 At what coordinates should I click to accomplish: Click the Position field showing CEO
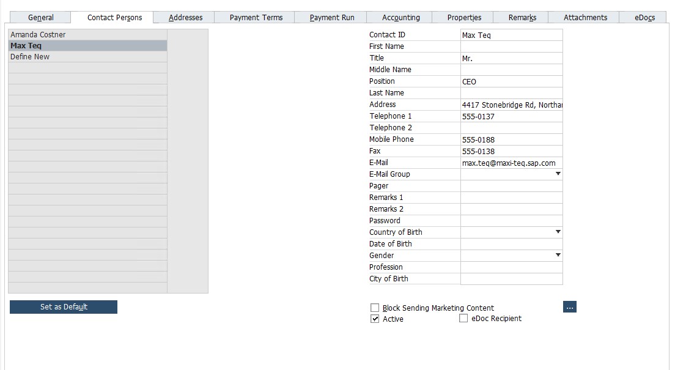tap(511, 81)
